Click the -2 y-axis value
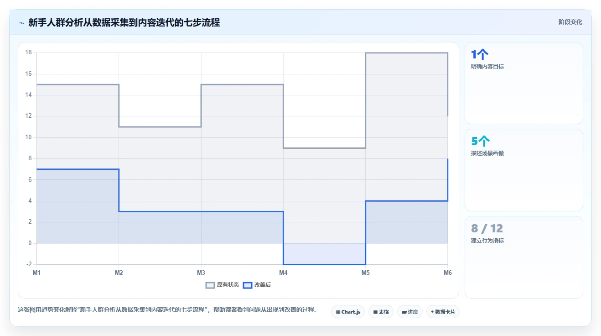 pos(29,264)
